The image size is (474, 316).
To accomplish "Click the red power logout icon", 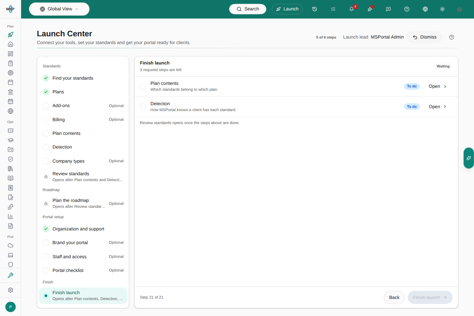I will tap(460, 9).
